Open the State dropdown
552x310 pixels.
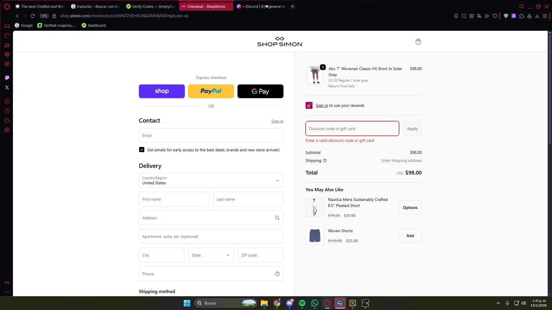[211, 255]
